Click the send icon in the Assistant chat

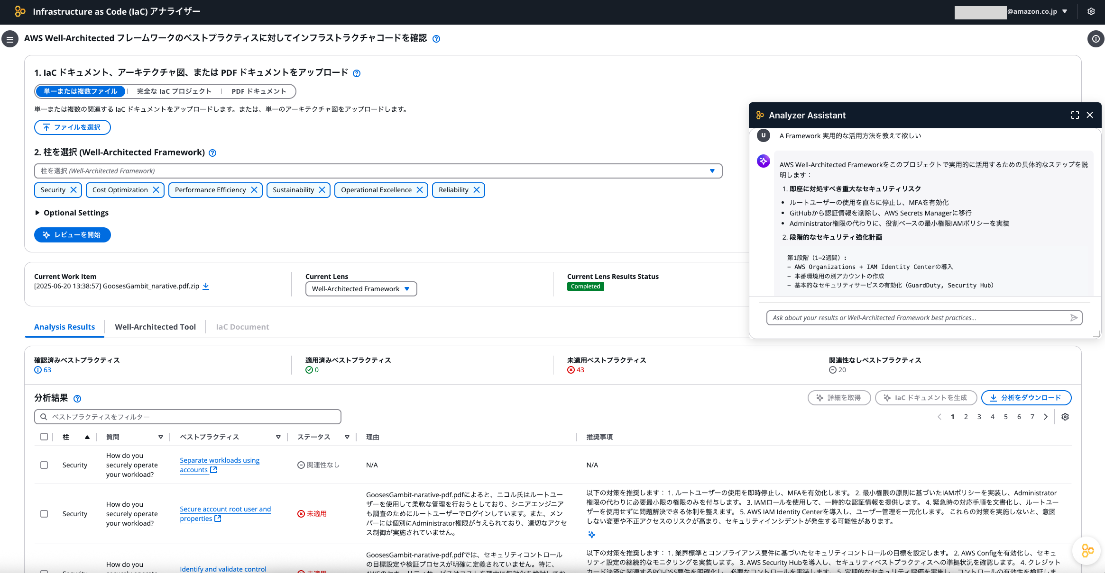(x=1074, y=318)
